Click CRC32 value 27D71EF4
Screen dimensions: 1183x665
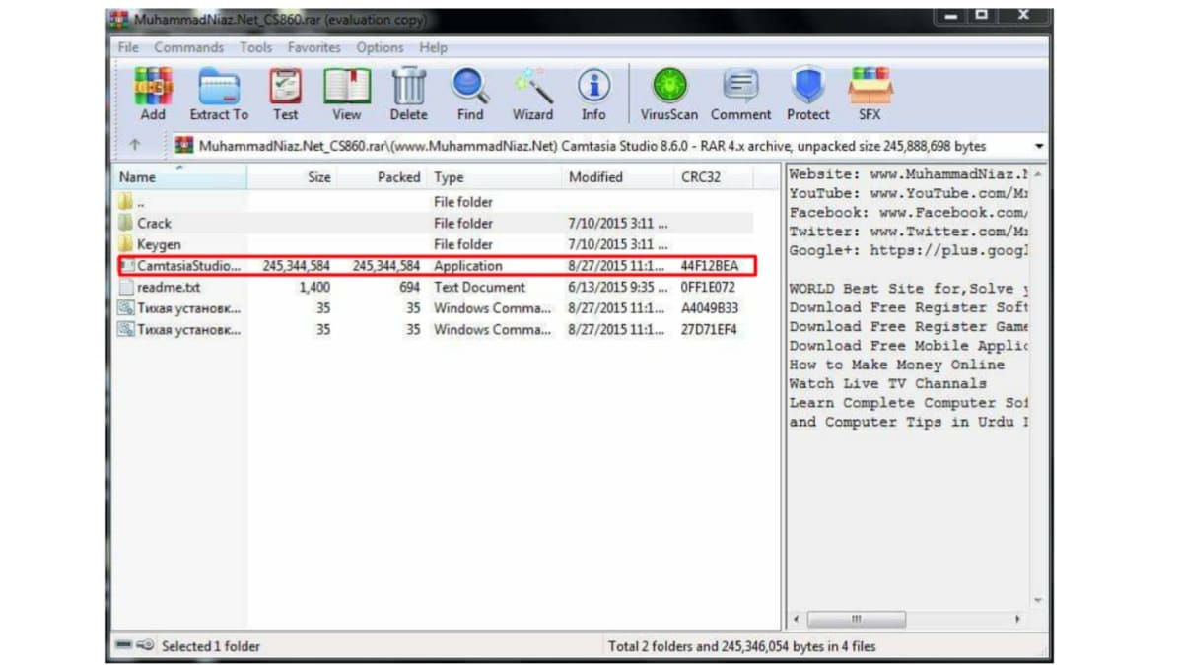708,330
